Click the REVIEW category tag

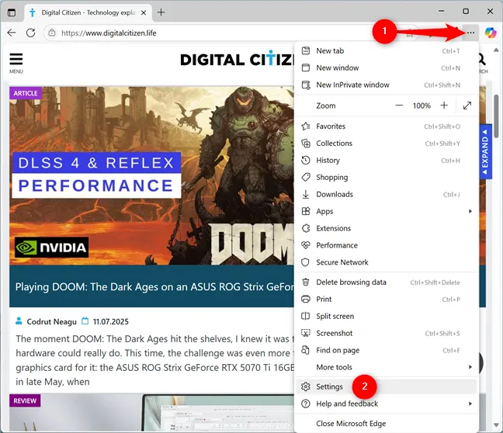click(x=25, y=400)
